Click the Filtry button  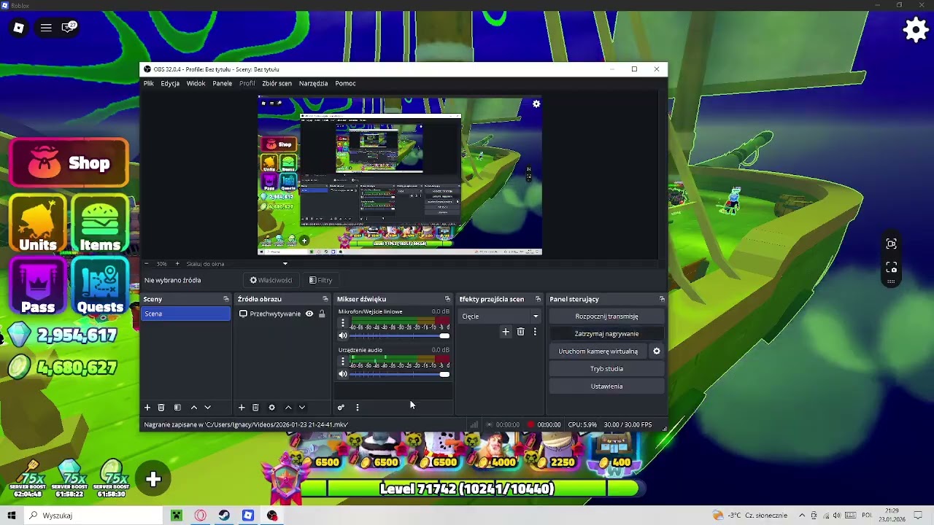coord(320,280)
